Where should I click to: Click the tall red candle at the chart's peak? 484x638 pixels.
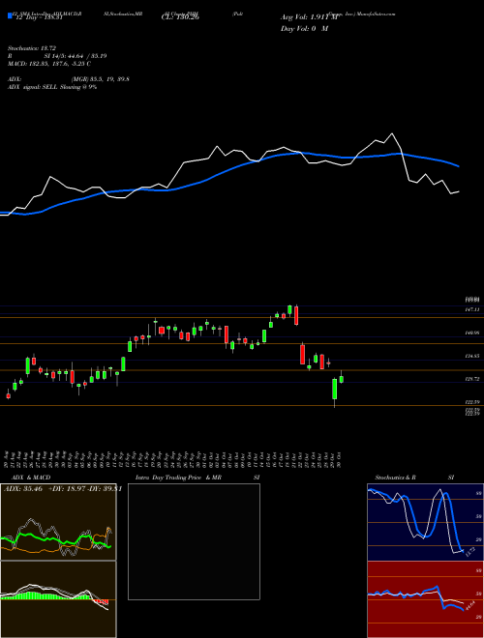pyautogui.click(x=296, y=316)
